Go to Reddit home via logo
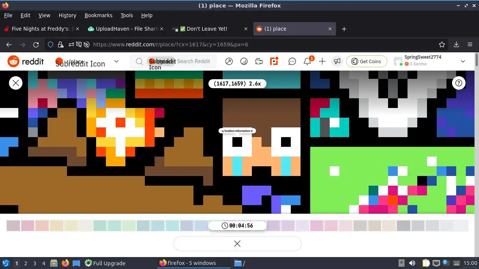Viewport: 479px width, 269px height. (26, 61)
